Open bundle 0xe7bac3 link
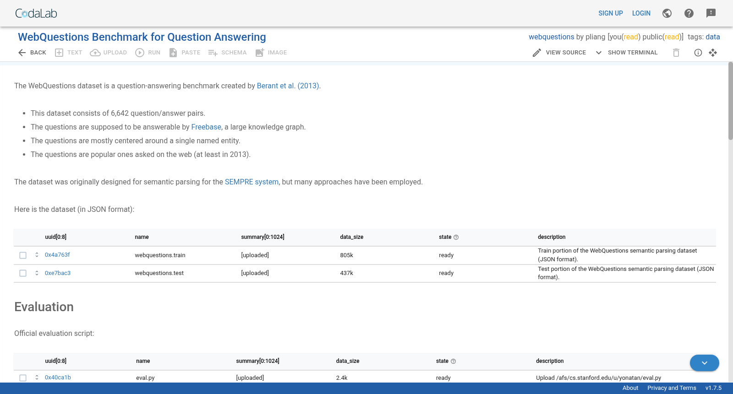 [x=58, y=273]
